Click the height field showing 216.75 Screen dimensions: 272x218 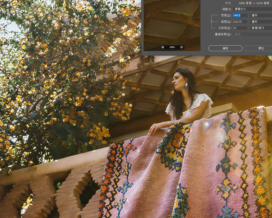tap(240, 22)
